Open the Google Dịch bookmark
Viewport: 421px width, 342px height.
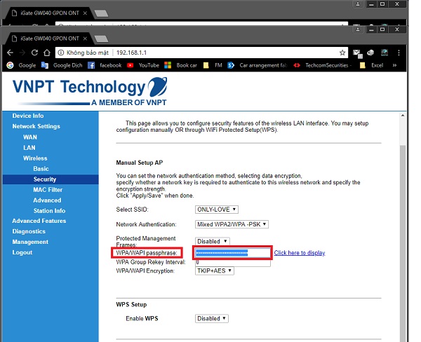coord(62,65)
